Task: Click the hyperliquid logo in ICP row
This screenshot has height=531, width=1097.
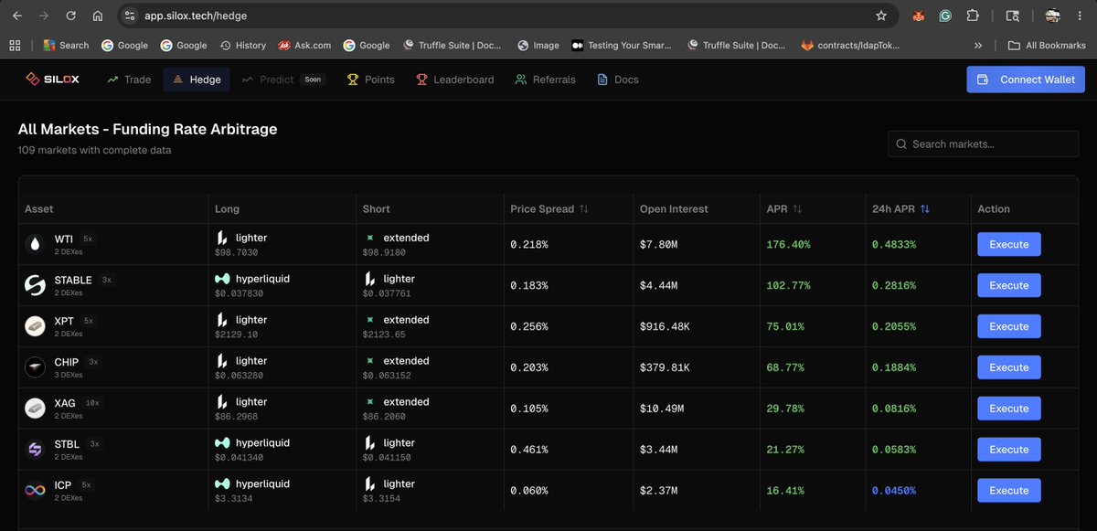Action: click(x=222, y=484)
